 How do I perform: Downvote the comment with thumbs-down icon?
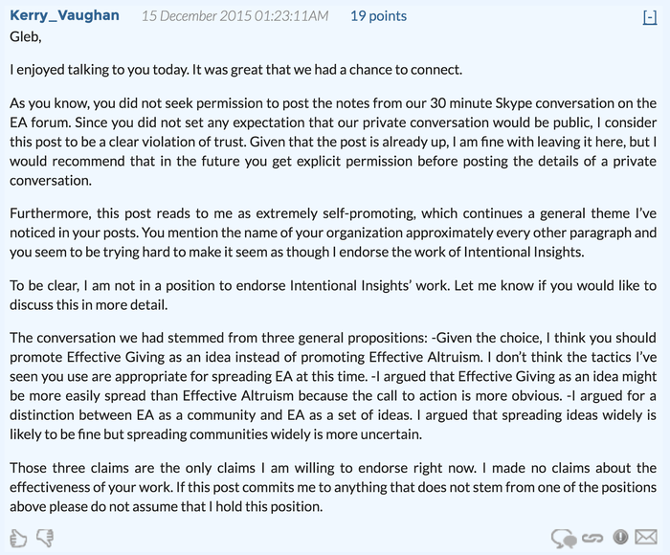44,538
